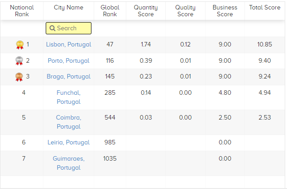Sort by Quantity Score header
Image resolution: width=287 pixels, height=190 pixels.
(x=146, y=11)
